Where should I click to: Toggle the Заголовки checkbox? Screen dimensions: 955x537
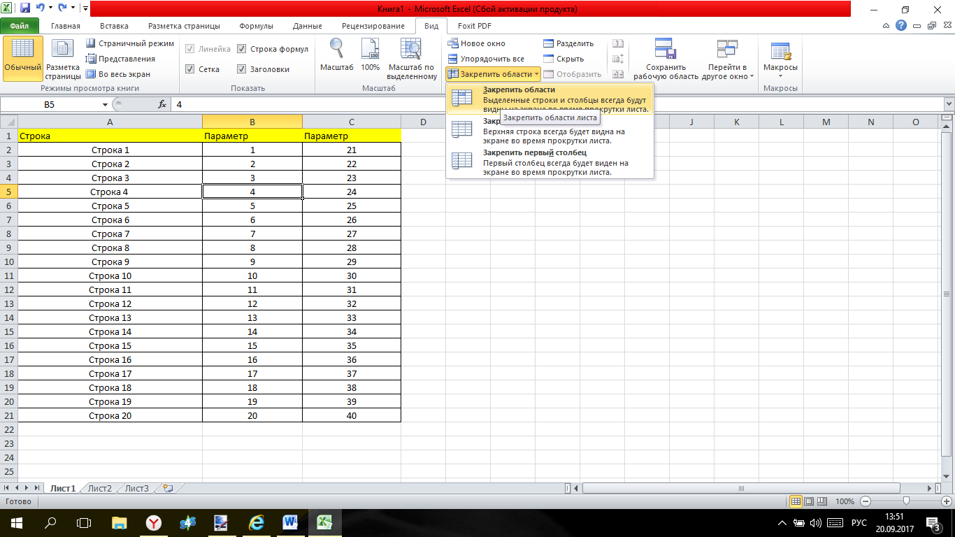pyautogui.click(x=242, y=69)
